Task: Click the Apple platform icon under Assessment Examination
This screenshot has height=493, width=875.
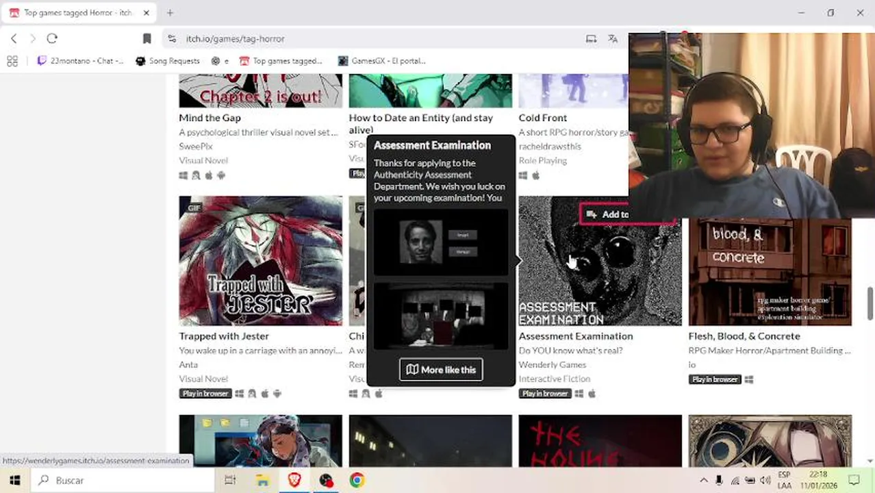Action: pos(592,394)
